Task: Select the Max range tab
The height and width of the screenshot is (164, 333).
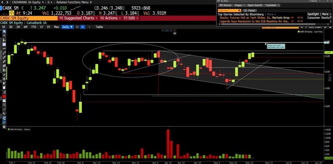Action: pos(57,27)
